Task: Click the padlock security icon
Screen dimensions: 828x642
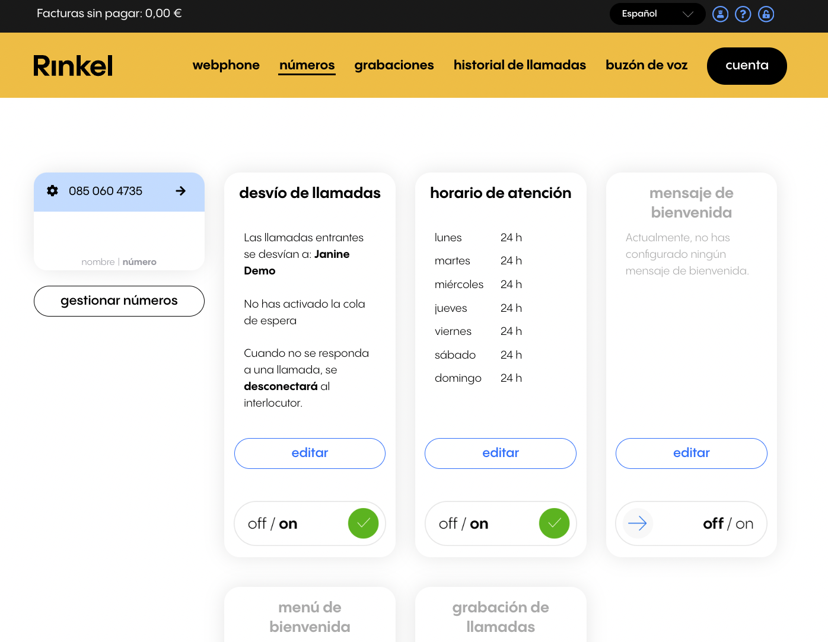Action: (766, 14)
